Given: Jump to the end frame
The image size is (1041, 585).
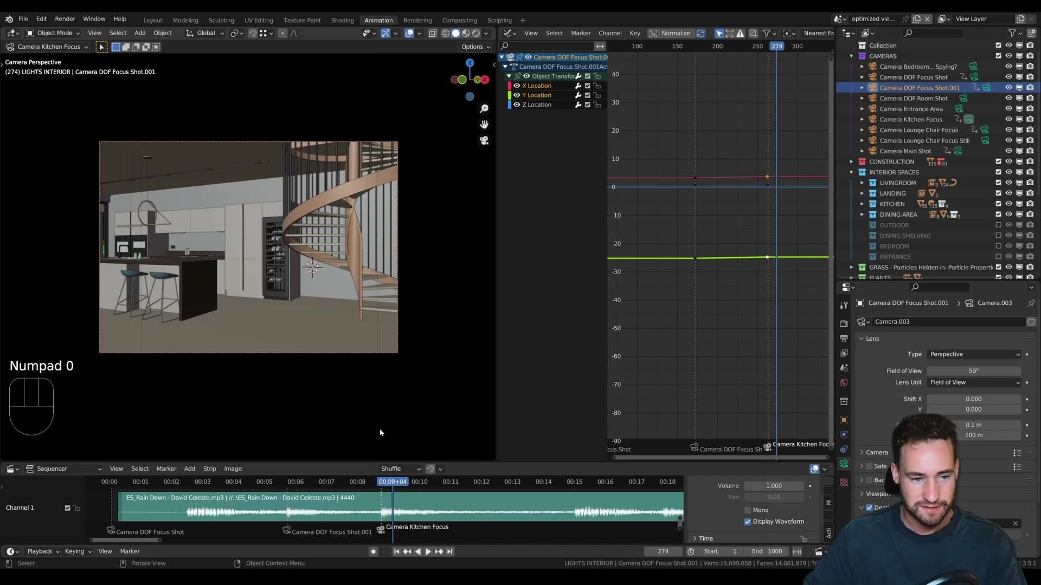Looking at the screenshot, I should pos(449,551).
